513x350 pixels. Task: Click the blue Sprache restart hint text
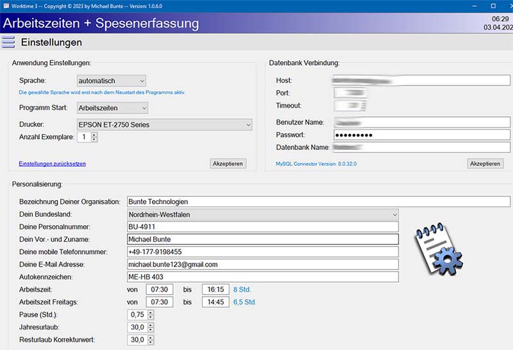coord(102,92)
